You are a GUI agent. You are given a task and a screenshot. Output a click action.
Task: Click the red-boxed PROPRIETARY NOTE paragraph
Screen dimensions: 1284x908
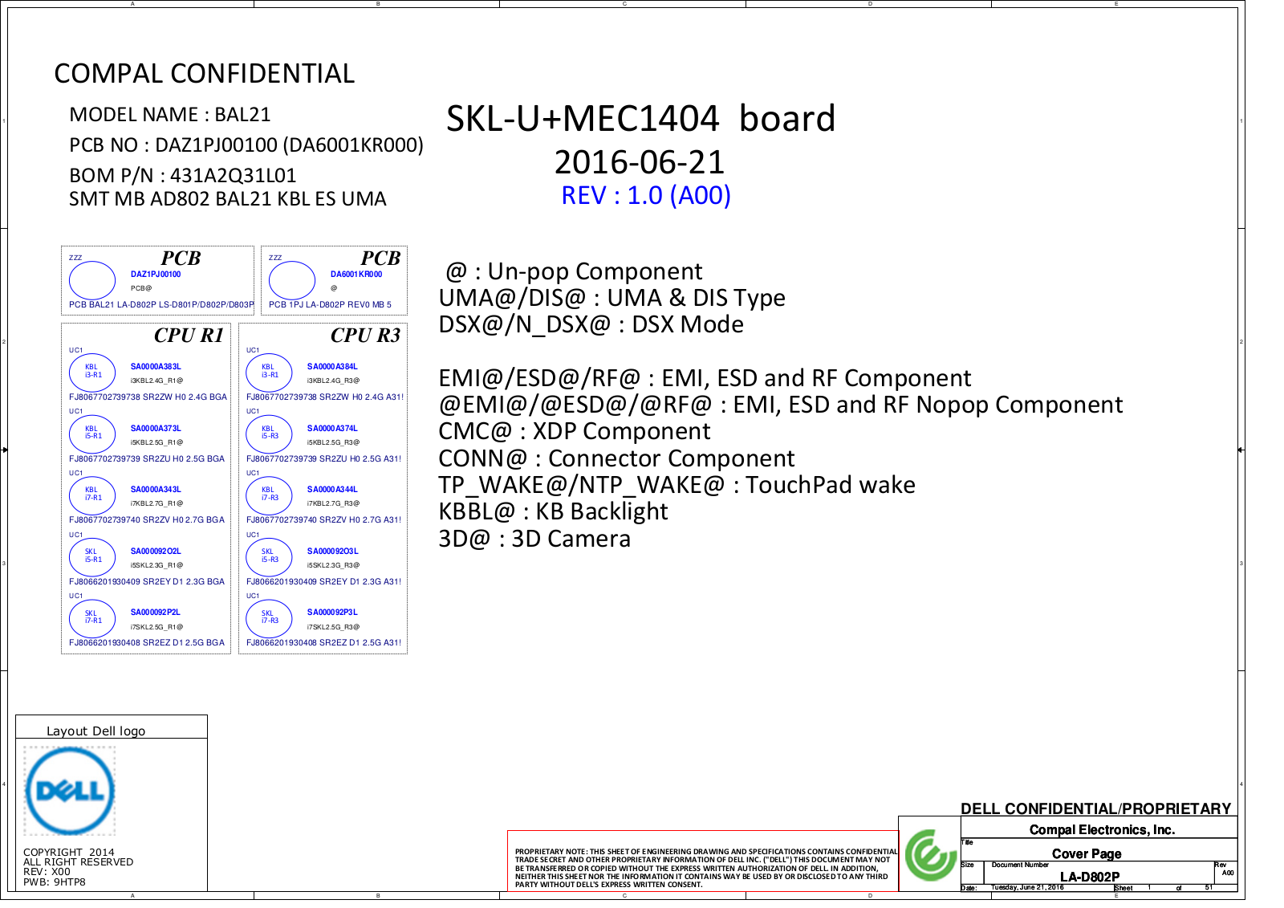click(x=703, y=861)
